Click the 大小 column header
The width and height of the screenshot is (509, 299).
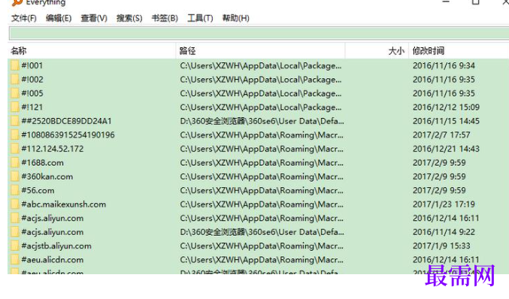(377, 51)
